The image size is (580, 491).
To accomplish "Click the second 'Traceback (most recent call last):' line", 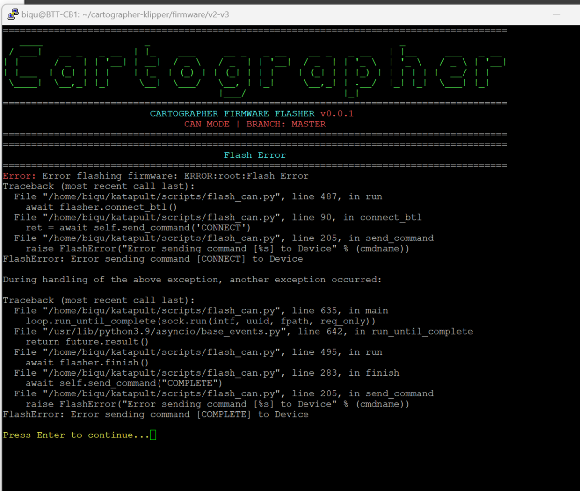I will [99, 300].
